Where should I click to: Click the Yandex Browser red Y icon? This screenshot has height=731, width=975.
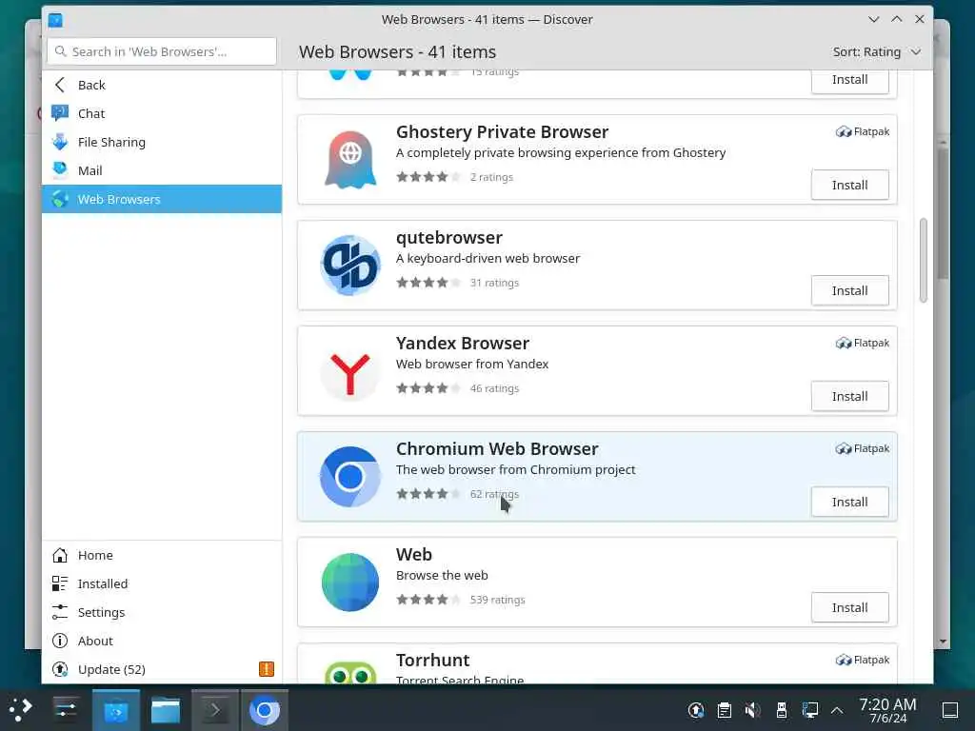tap(350, 373)
